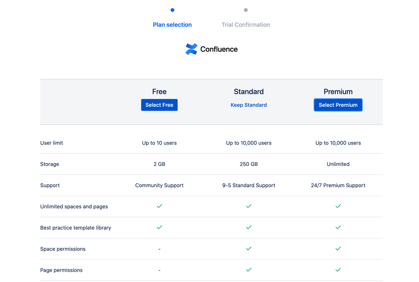Click the 'Community Support' cell

[x=159, y=185]
